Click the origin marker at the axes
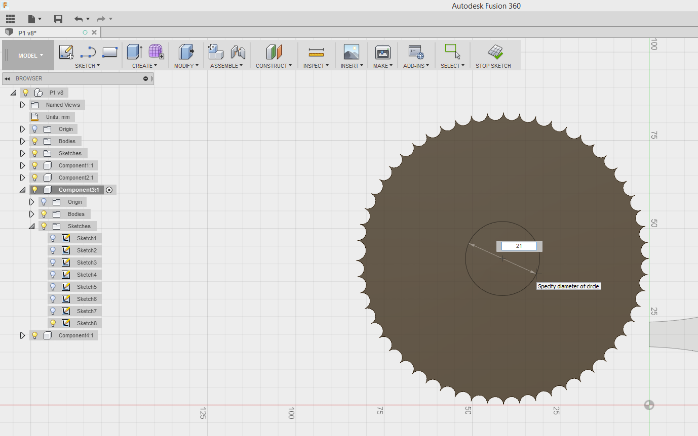 (x=649, y=405)
